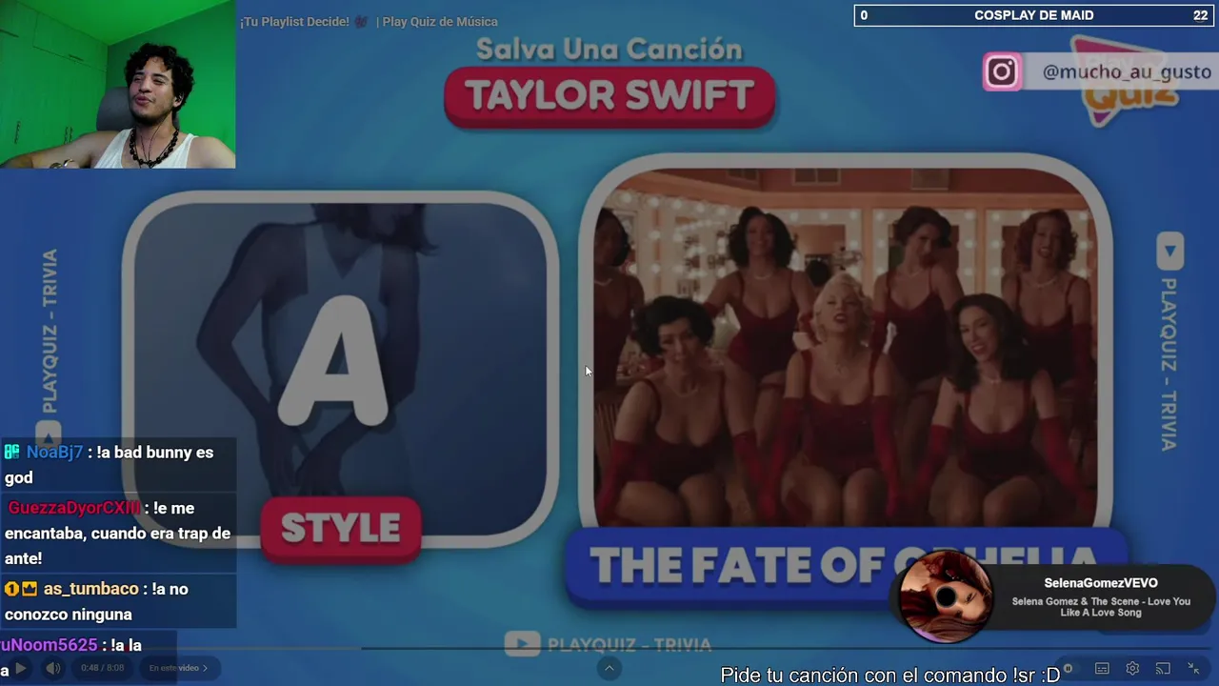Click the spinning album art of now-playing widget

click(x=945, y=597)
